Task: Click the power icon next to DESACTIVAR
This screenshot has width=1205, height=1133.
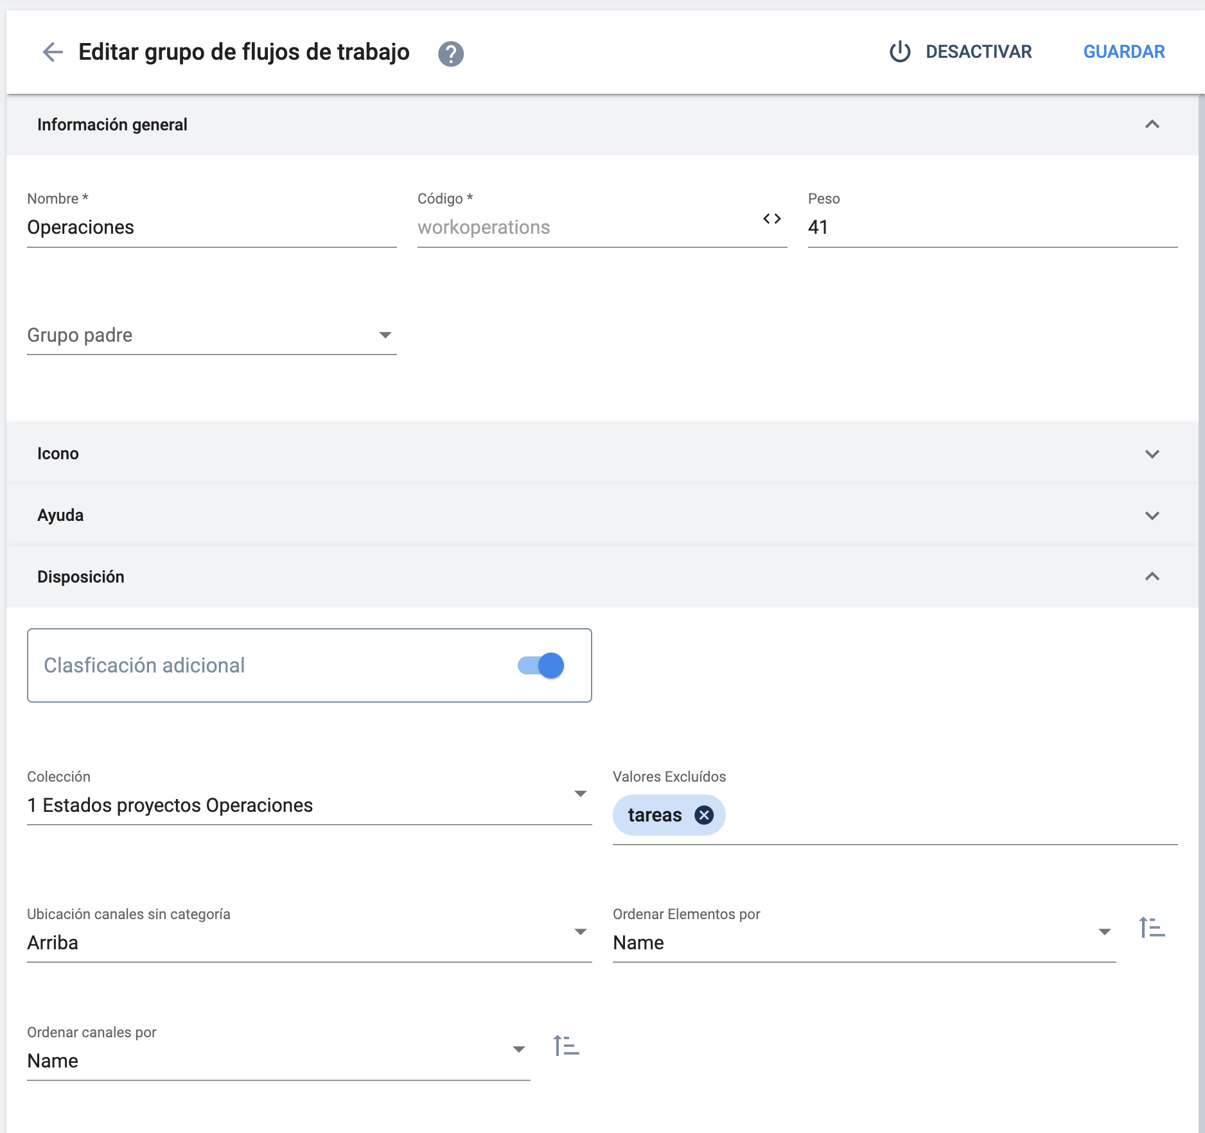Action: pyautogui.click(x=900, y=51)
